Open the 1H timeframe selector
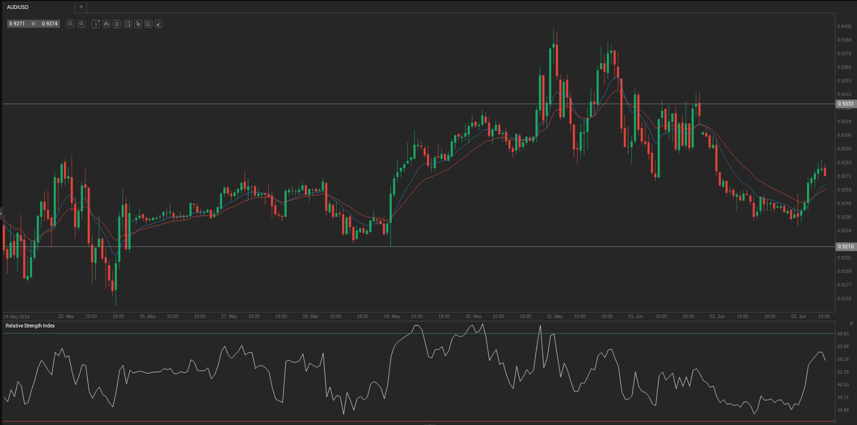This screenshot has width=857, height=425. [x=96, y=24]
